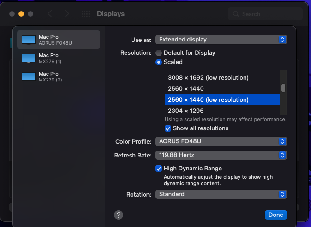Select the 2304 × 1296 resolution

point(186,111)
